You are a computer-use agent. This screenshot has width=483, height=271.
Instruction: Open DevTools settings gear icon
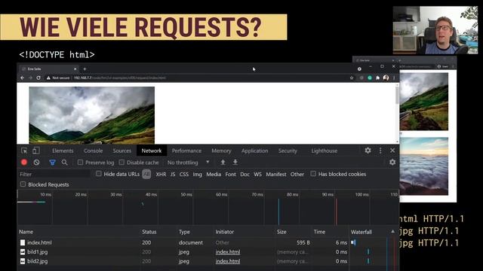point(368,151)
